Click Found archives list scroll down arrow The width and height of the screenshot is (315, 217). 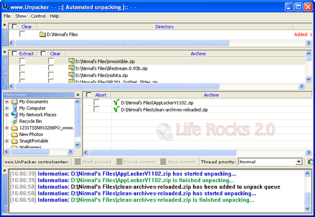coord(309,79)
